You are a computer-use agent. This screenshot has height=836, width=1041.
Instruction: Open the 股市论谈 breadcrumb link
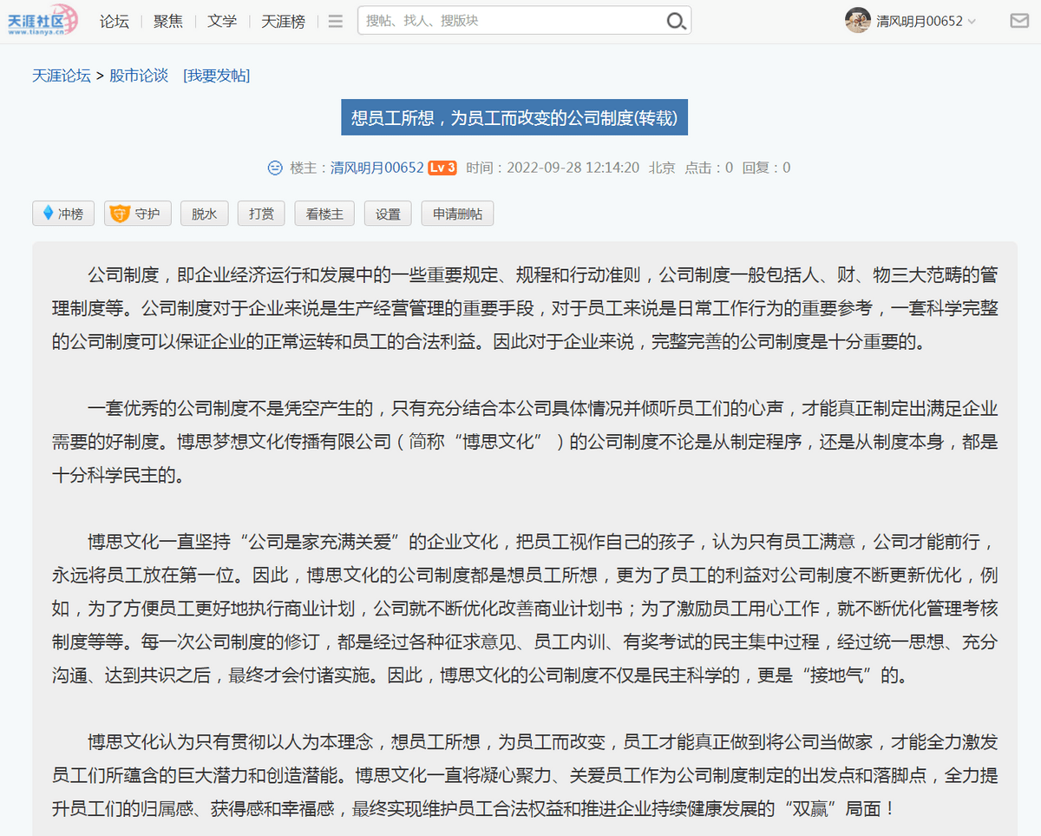(x=139, y=76)
